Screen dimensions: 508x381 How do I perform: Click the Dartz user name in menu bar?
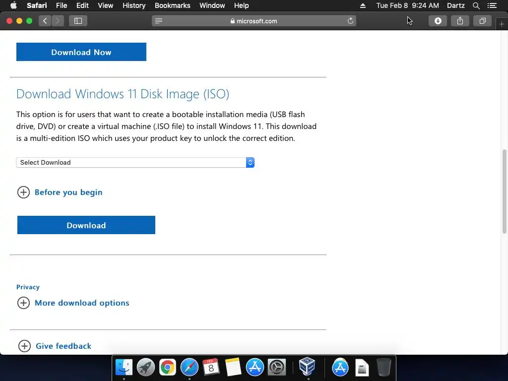pyautogui.click(x=455, y=5)
